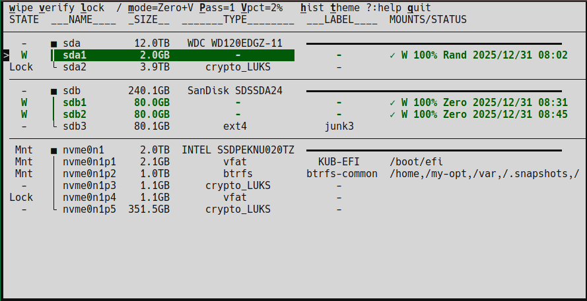
Task: Click the W state marker for sdb1
Action: click(x=24, y=103)
